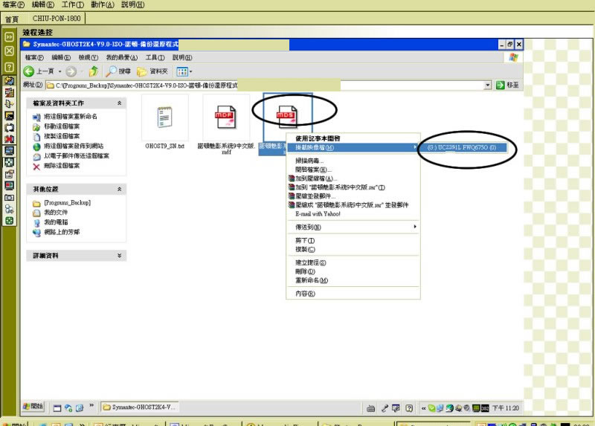Screen dimensions: 595x426
Task: Select the remote control arrows icon on the side toolbar
Action: pos(9,80)
